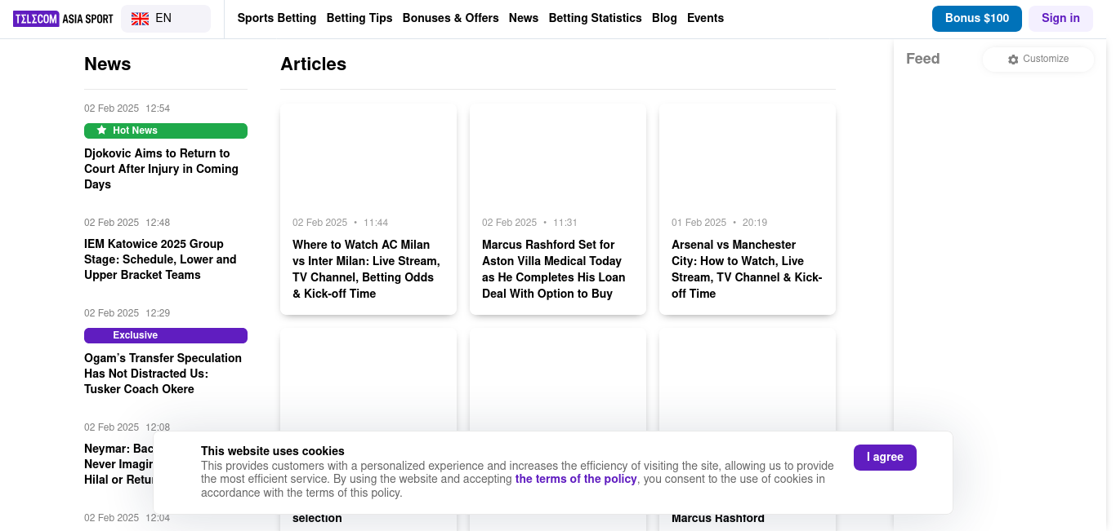Open the Telecom Asia Sport logo
This screenshot has height=531, width=1116.
(x=63, y=19)
